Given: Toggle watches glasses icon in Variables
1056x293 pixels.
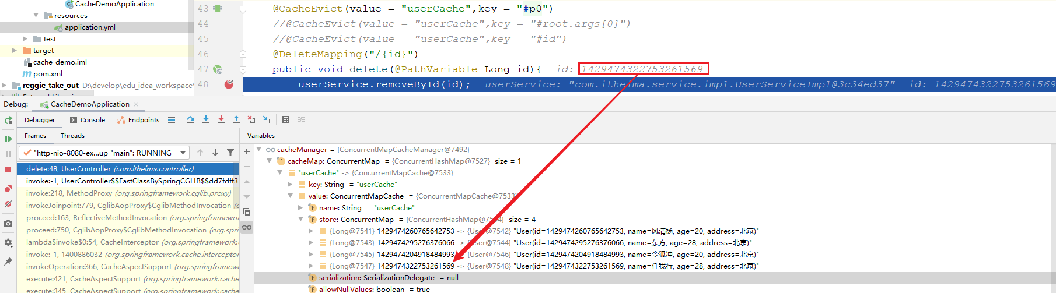Looking at the screenshot, I should point(247,227).
